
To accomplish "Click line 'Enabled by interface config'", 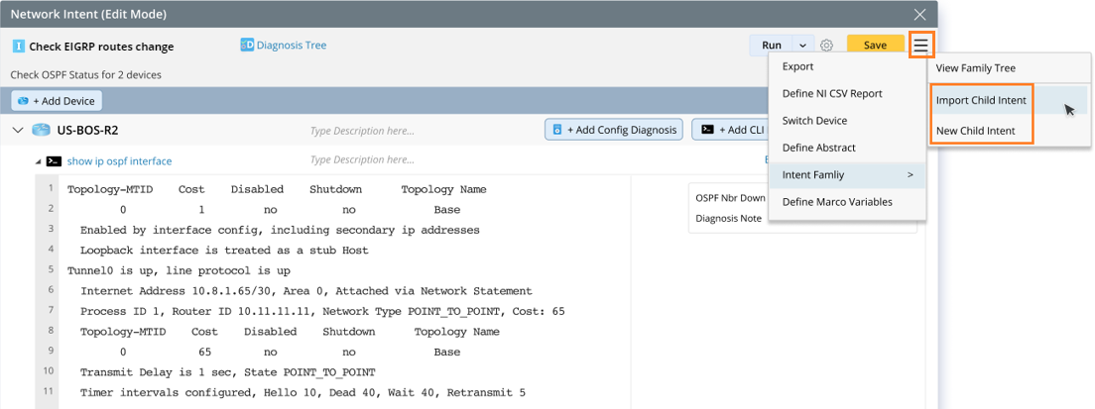I will (x=280, y=230).
